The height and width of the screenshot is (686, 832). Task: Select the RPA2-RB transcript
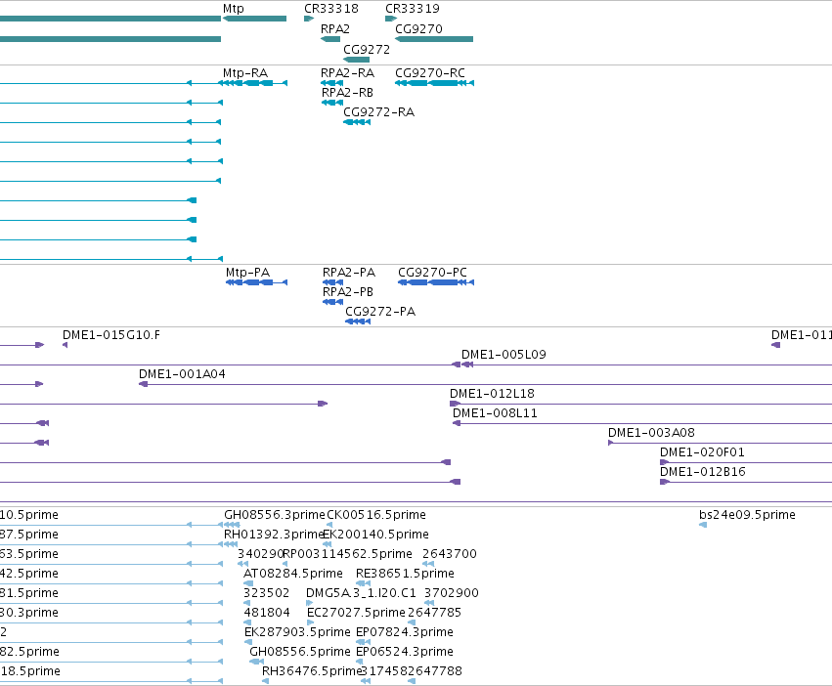[332, 103]
